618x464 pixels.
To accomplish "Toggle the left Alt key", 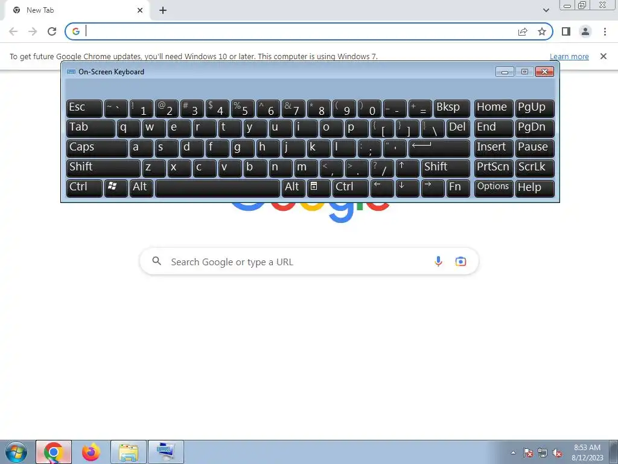I will (x=141, y=188).
